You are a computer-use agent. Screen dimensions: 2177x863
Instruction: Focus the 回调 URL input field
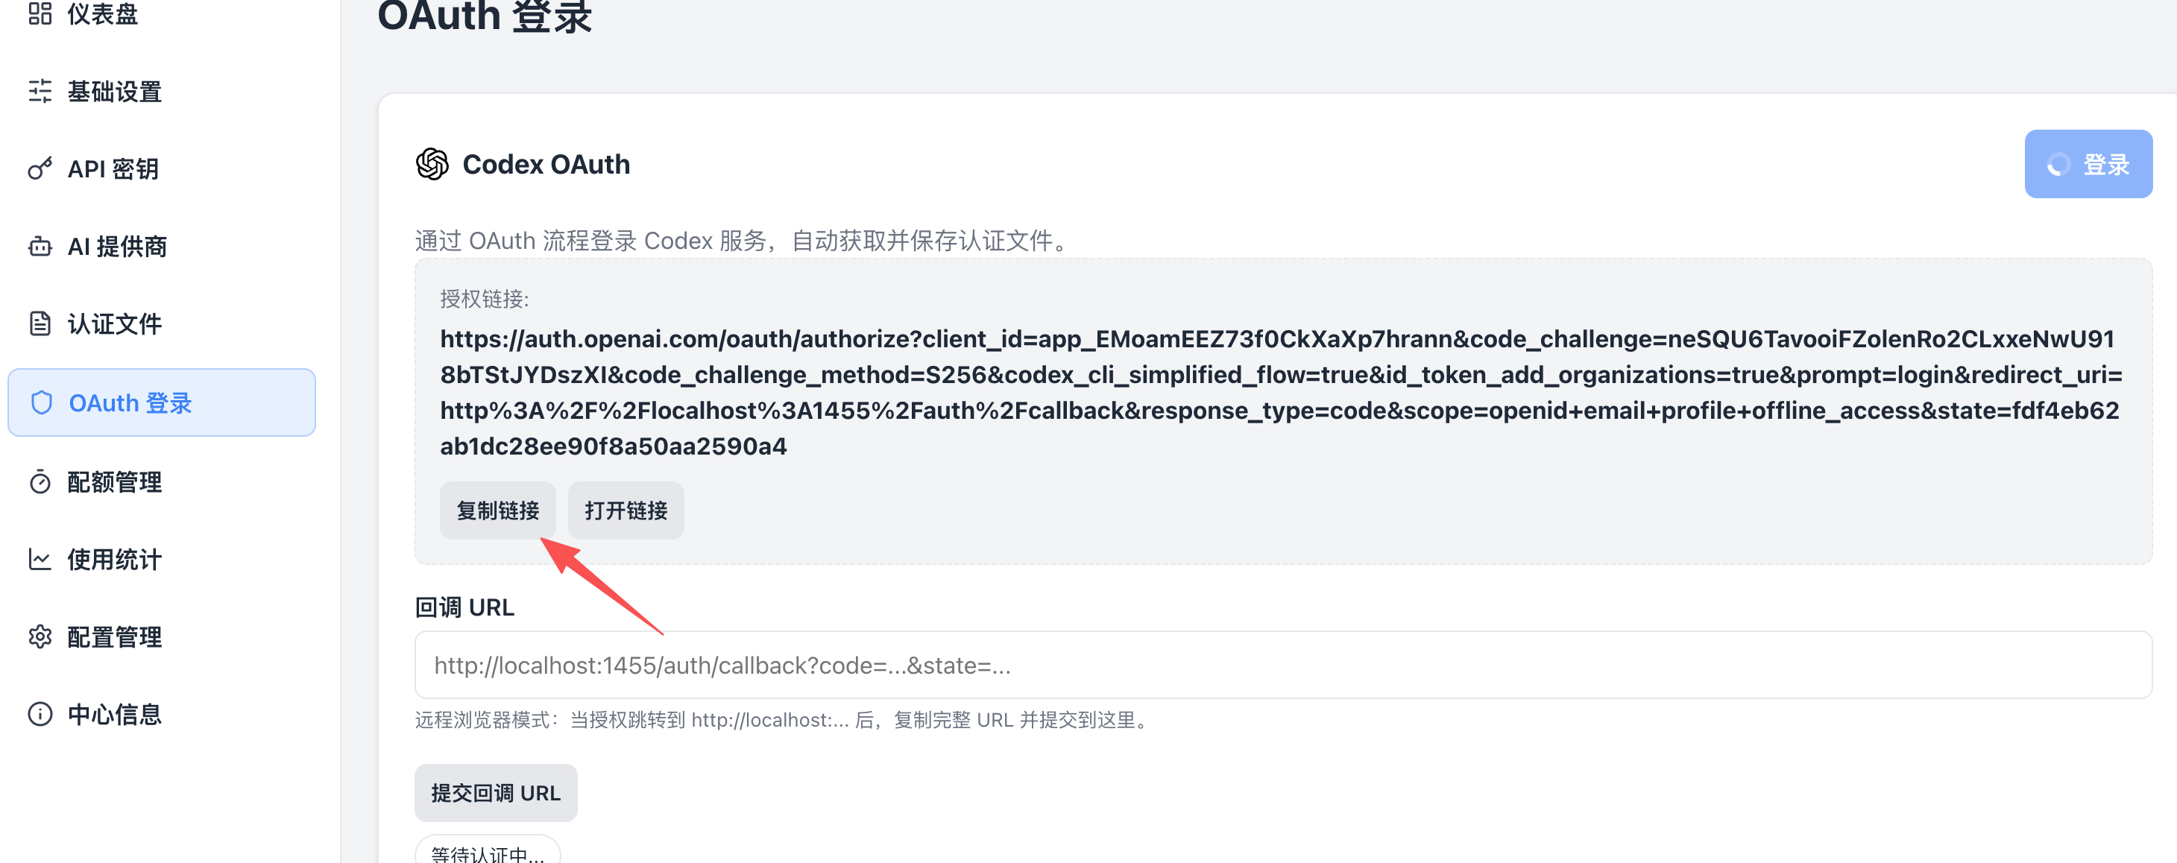(1283, 665)
